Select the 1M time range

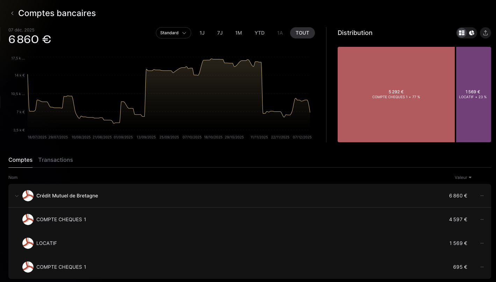pyautogui.click(x=238, y=33)
